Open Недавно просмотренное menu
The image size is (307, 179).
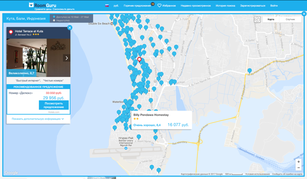[196, 6]
